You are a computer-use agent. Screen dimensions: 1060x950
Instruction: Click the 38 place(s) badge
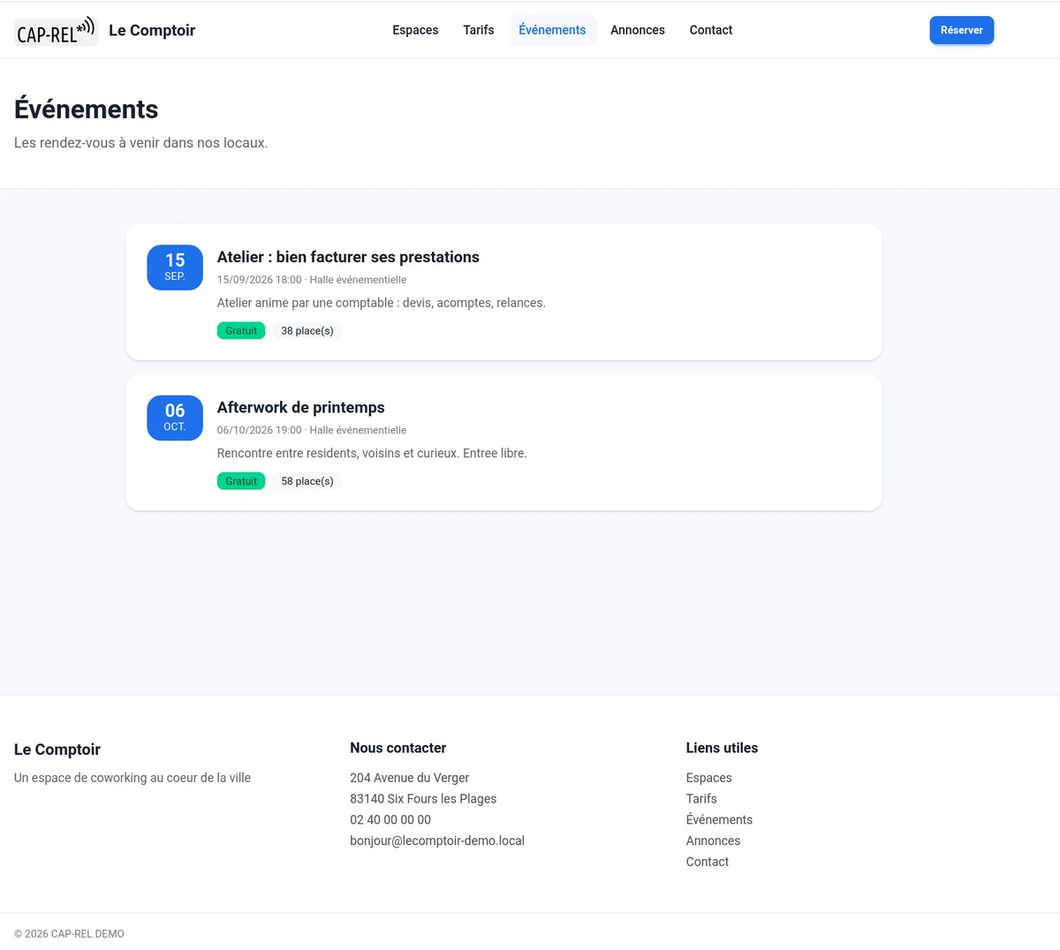pyautogui.click(x=307, y=331)
